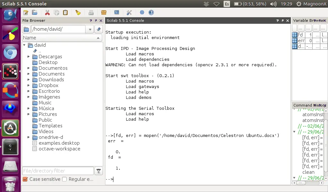The image size is (328, 192).
Task: Toggle the Case sensitive checkbox
Action: [x=25, y=179]
